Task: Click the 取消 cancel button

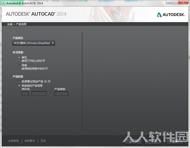Action: 175,141
